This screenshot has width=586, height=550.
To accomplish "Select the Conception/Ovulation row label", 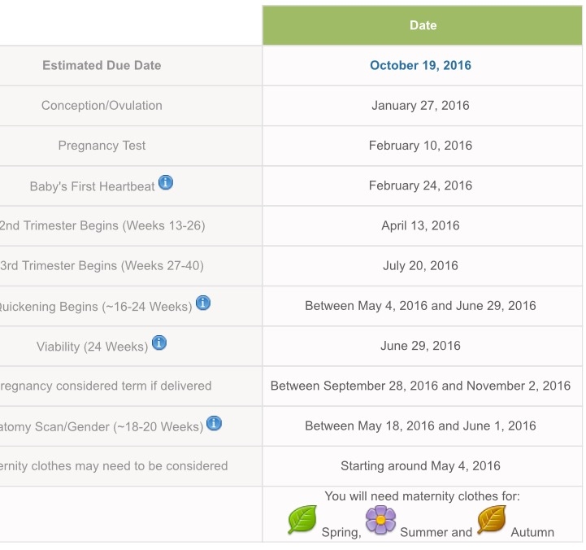I will 102,106.
